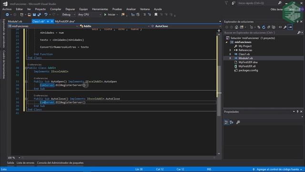Image resolution: width=305 pixels, height=172 pixels.
Task: Toggle pin on the Class1.vb tab
Action: tap(48, 21)
